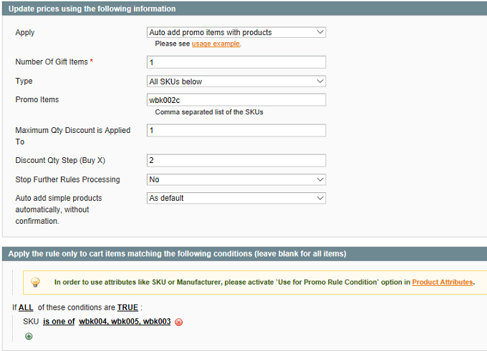Screen dimensions: 487x351
Task: Remove the SKU condition with red icon
Action: (x=179, y=322)
